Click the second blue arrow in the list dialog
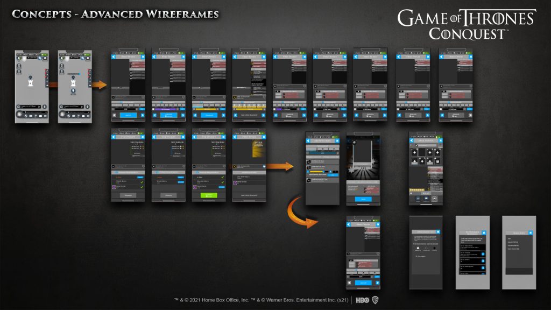 (x=483, y=261)
